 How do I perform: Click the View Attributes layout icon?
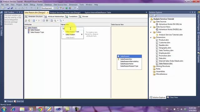pyautogui.click(x=34, y=21)
